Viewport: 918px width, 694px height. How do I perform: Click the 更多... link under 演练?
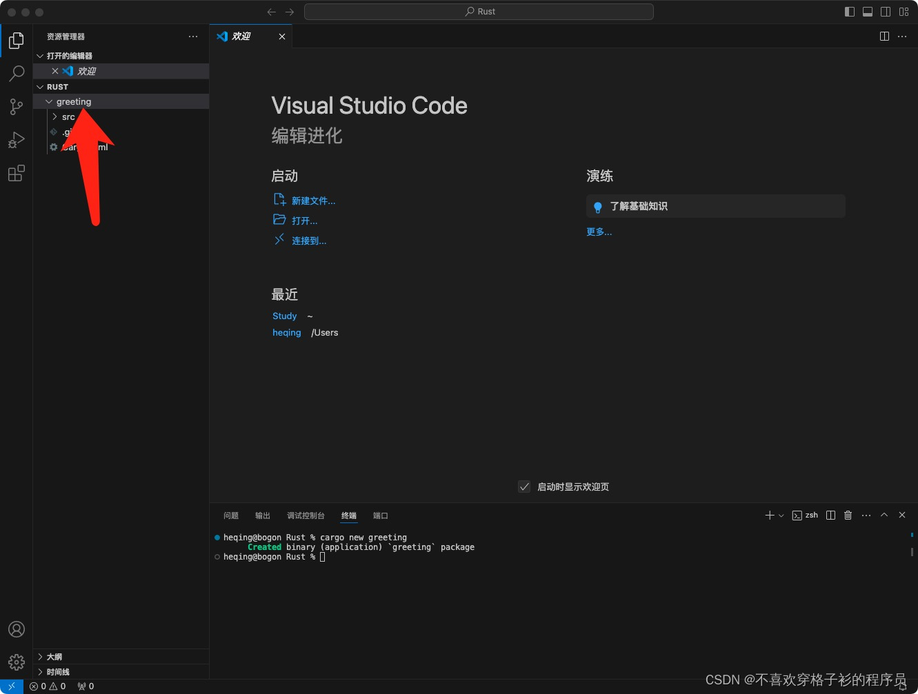(x=599, y=232)
